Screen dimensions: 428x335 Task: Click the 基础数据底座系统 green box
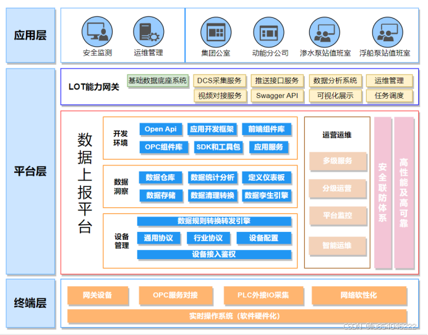pos(158,81)
